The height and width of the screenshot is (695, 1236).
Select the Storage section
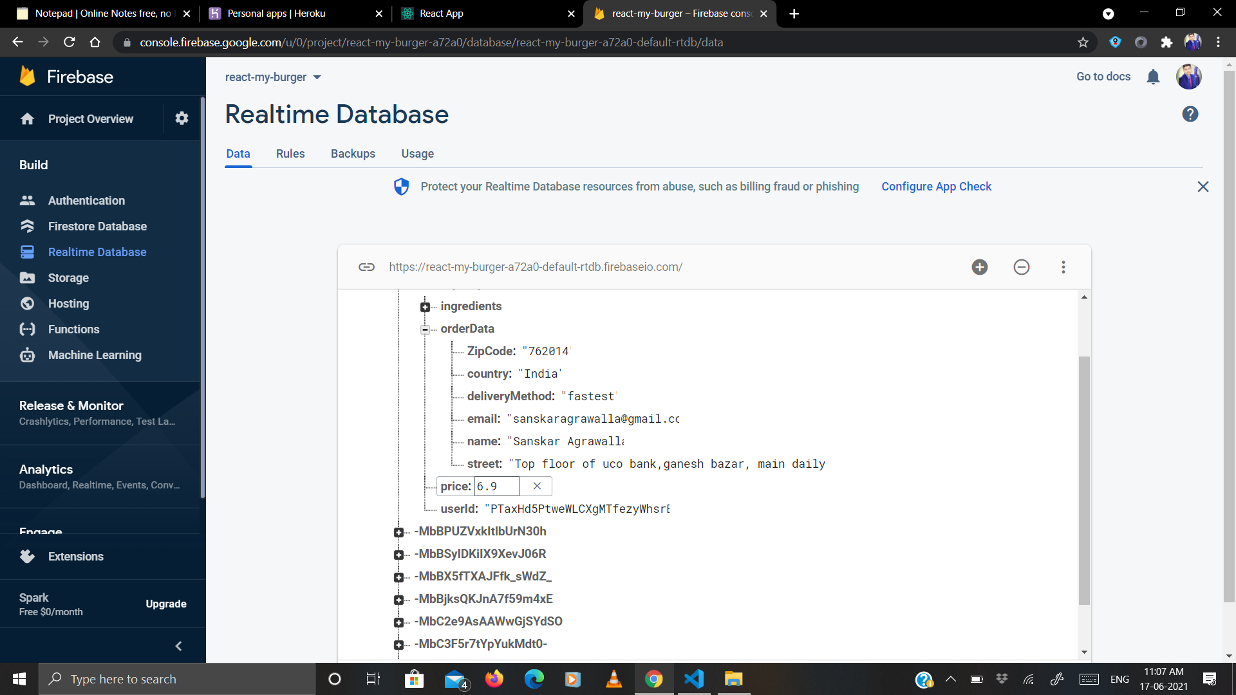68,277
